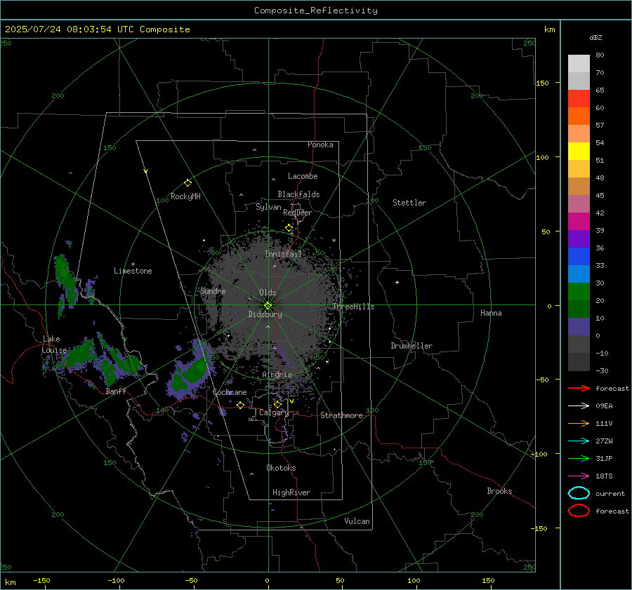Click the RockyMH label
The image size is (632, 590).
[185, 196]
